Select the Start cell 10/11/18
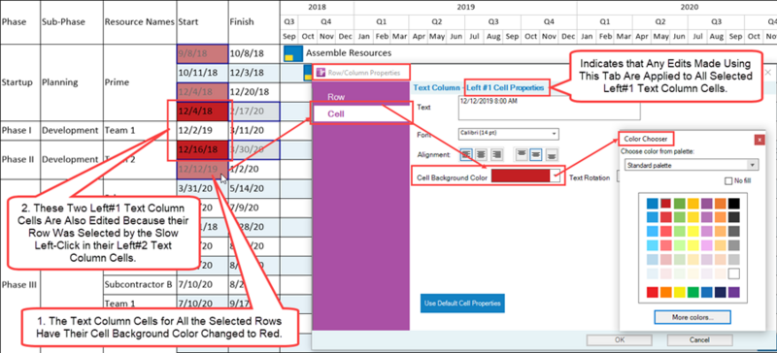 (x=203, y=73)
